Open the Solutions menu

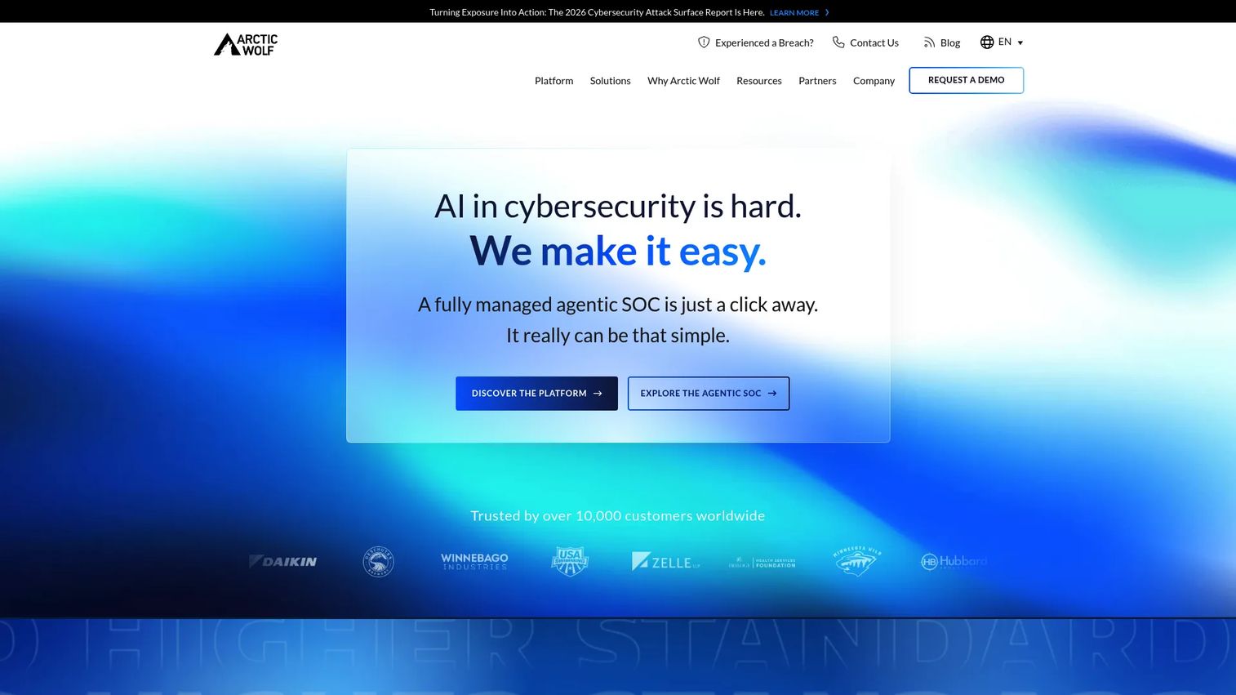point(610,81)
